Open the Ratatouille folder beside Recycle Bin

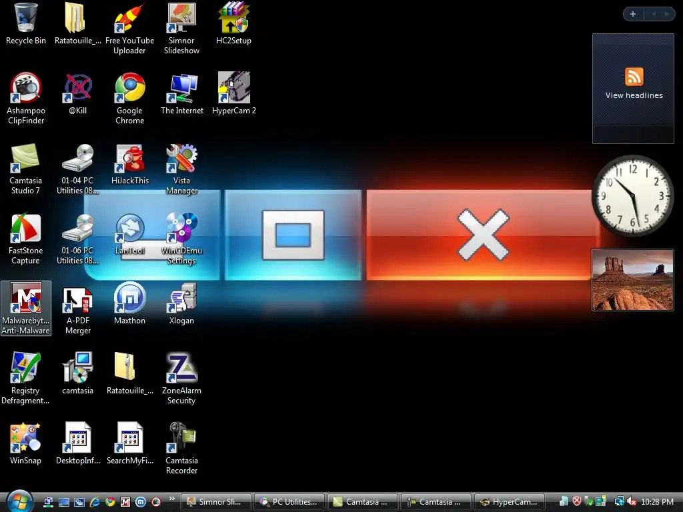77,25
